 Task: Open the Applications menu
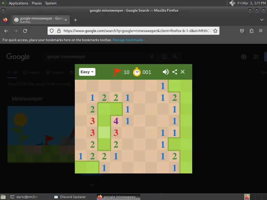click(19, 3)
